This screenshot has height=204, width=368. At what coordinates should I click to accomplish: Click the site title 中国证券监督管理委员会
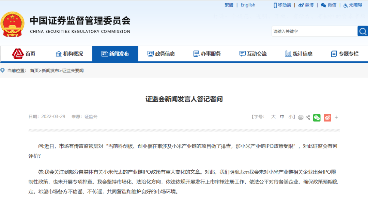[80, 21]
